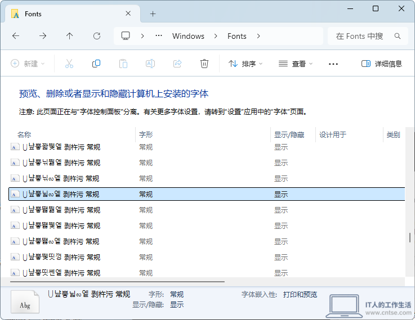Select the last visible font row
Viewport: 415px width, 320px height.
click(207, 272)
